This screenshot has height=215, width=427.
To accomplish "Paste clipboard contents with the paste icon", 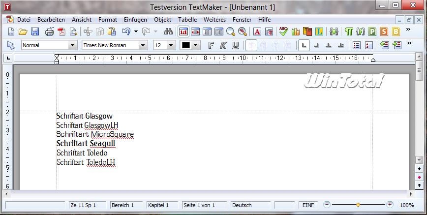I will [112, 31].
